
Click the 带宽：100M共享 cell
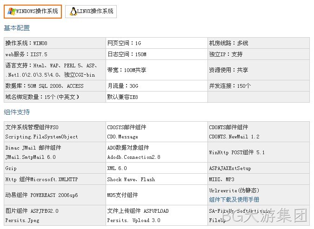click(x=157, y=70)
